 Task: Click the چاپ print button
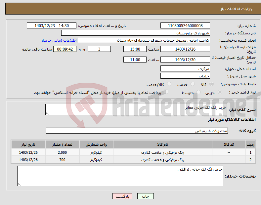click(x=146, y=196)
